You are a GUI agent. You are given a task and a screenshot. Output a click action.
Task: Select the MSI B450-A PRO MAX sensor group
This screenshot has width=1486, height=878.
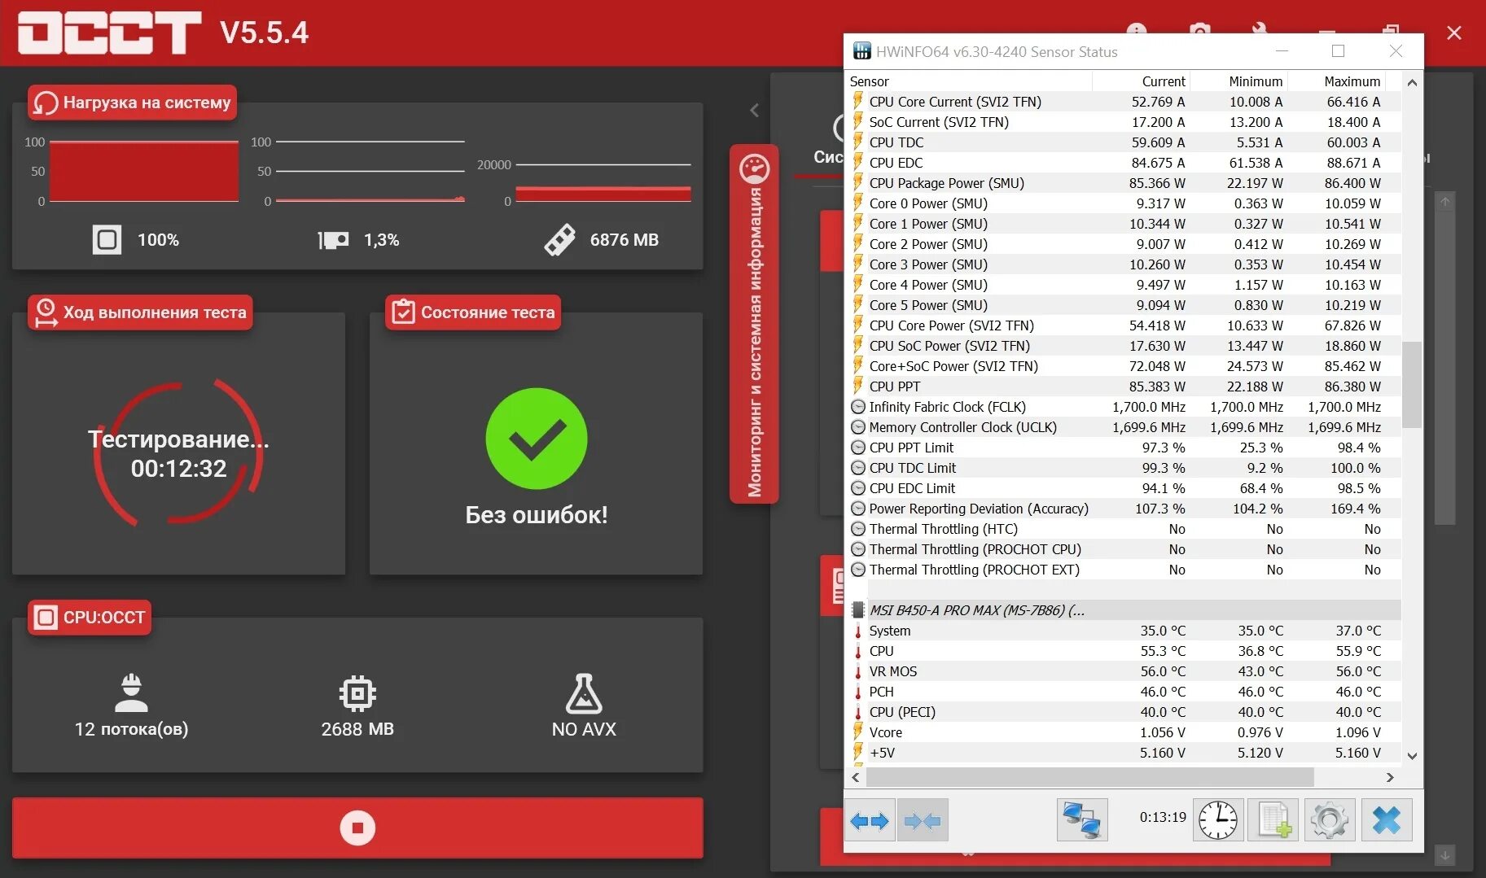pos(1124,610)
